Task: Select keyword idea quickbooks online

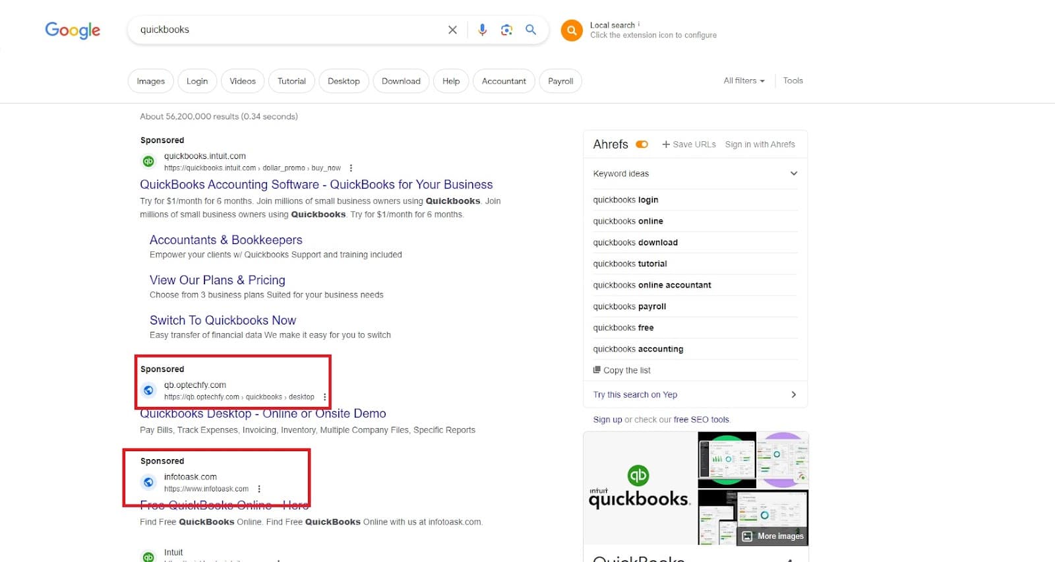Action: tap(628, 221)
